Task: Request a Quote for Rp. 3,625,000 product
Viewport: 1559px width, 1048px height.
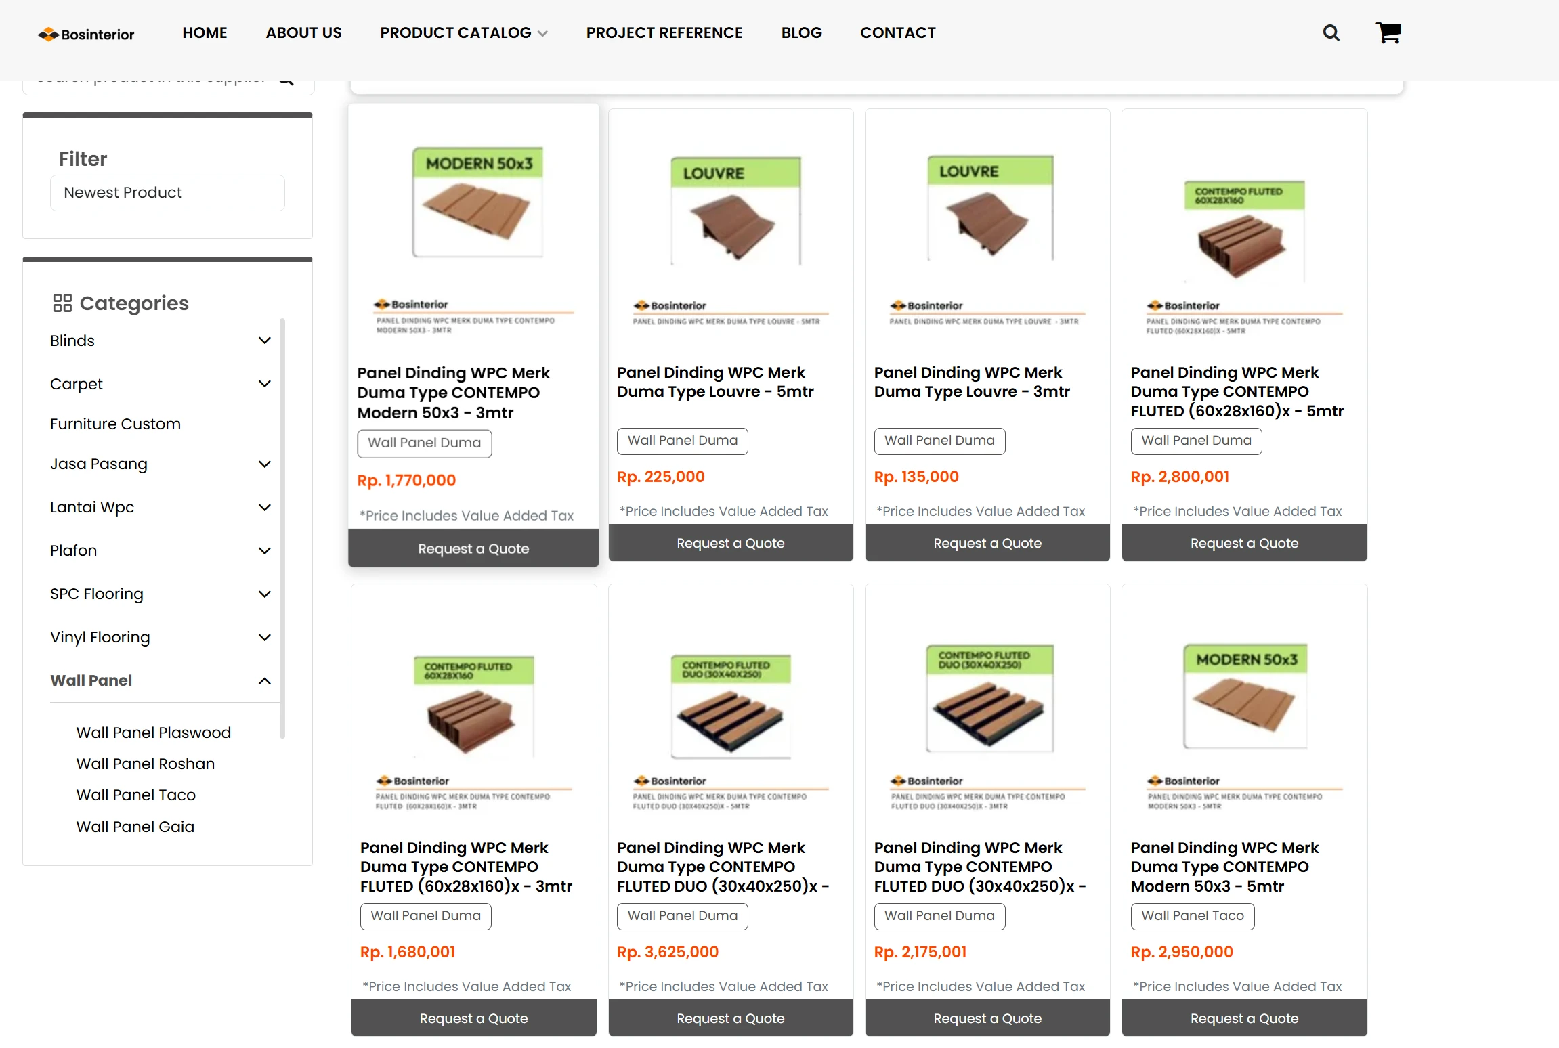Action: tap(731, 1018)
